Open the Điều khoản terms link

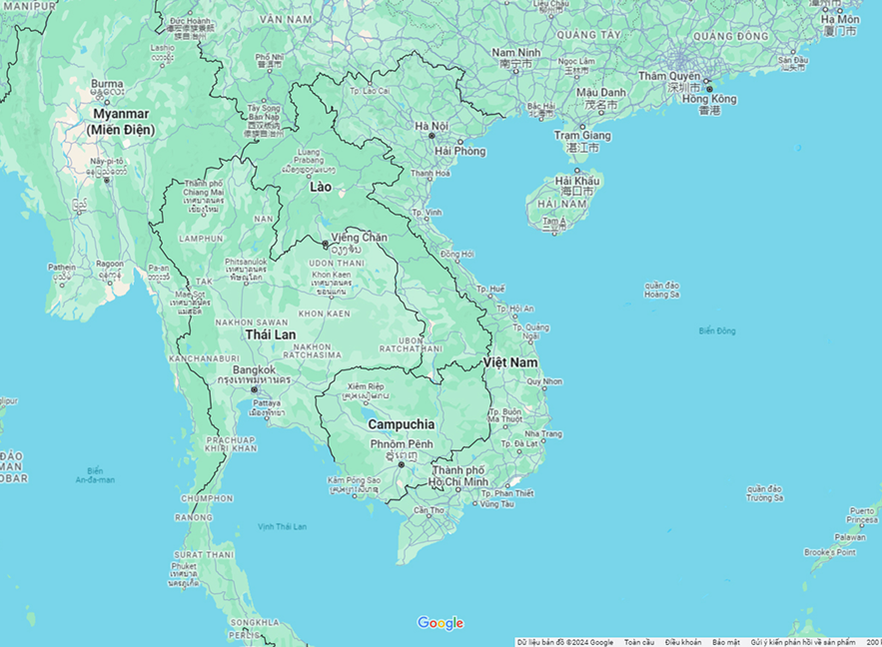[x=683, y=642]
